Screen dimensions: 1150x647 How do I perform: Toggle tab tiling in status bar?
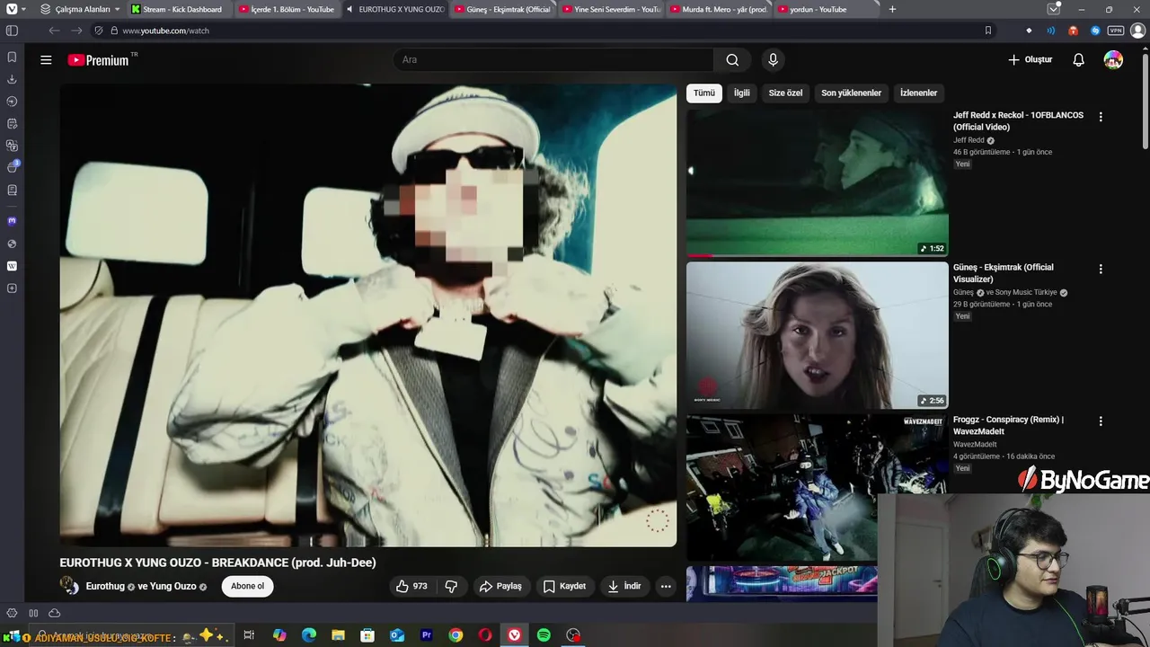click(x=33, y=613)
